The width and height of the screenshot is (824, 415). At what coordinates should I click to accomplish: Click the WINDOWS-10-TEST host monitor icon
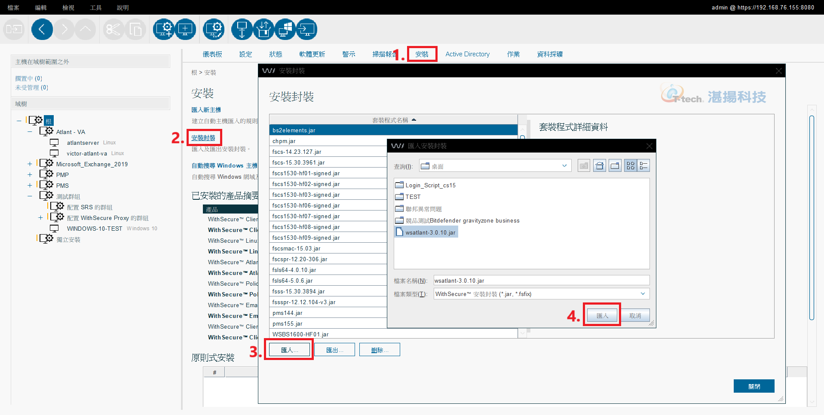click(x=54, y=228)
